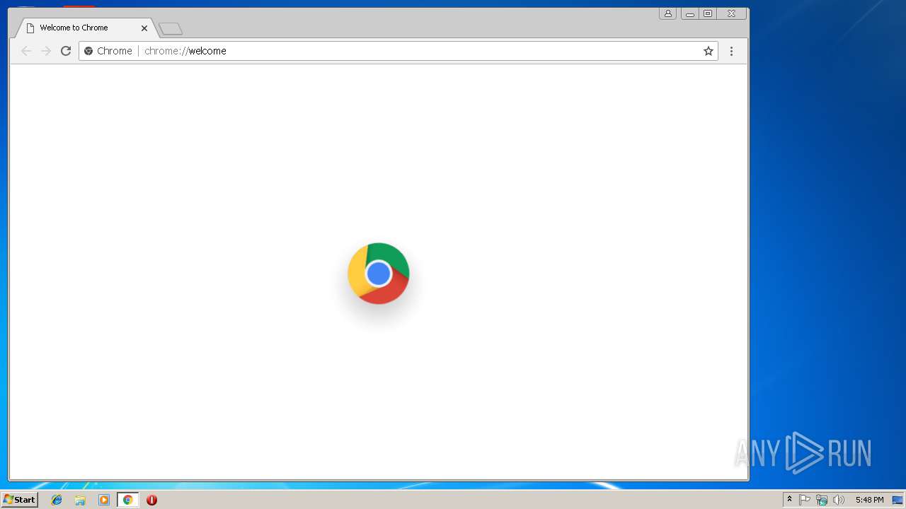Click the 5:48 PM taskbar clock
The height and width of the screenshot is (509, 906).
(869, 500)
